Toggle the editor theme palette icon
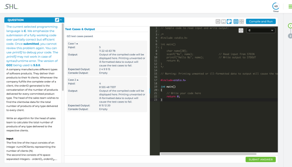292x167 pixels. [x=229, y=21]
